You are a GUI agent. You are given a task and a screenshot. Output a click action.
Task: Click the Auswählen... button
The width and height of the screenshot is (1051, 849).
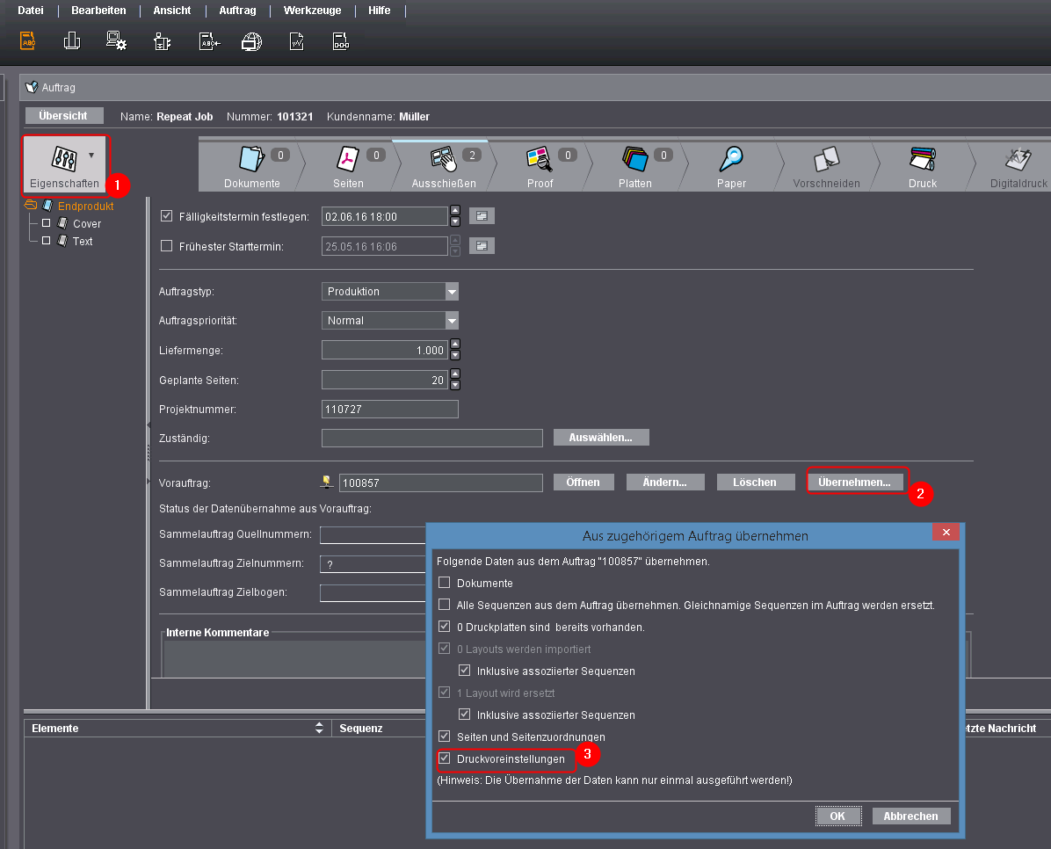click(x=601, y=437)
